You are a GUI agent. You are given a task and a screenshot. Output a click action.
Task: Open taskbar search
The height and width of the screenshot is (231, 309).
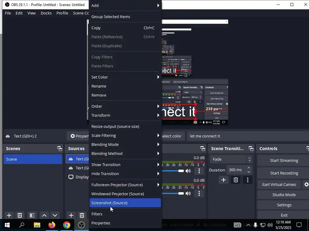pos(22,225)
